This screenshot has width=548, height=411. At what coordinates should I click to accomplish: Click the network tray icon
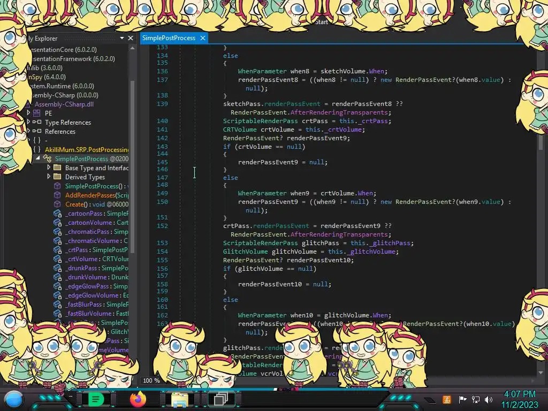475,399
